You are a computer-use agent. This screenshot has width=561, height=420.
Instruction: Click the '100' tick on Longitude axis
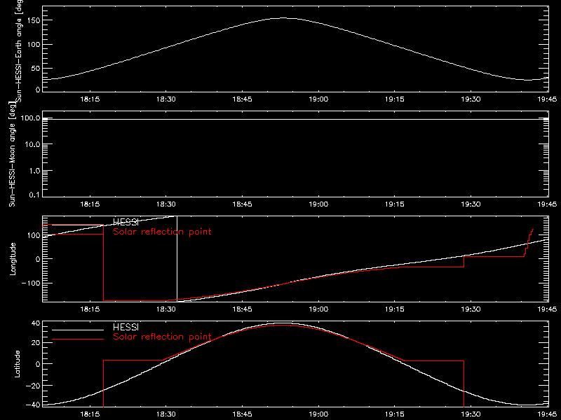33,235
